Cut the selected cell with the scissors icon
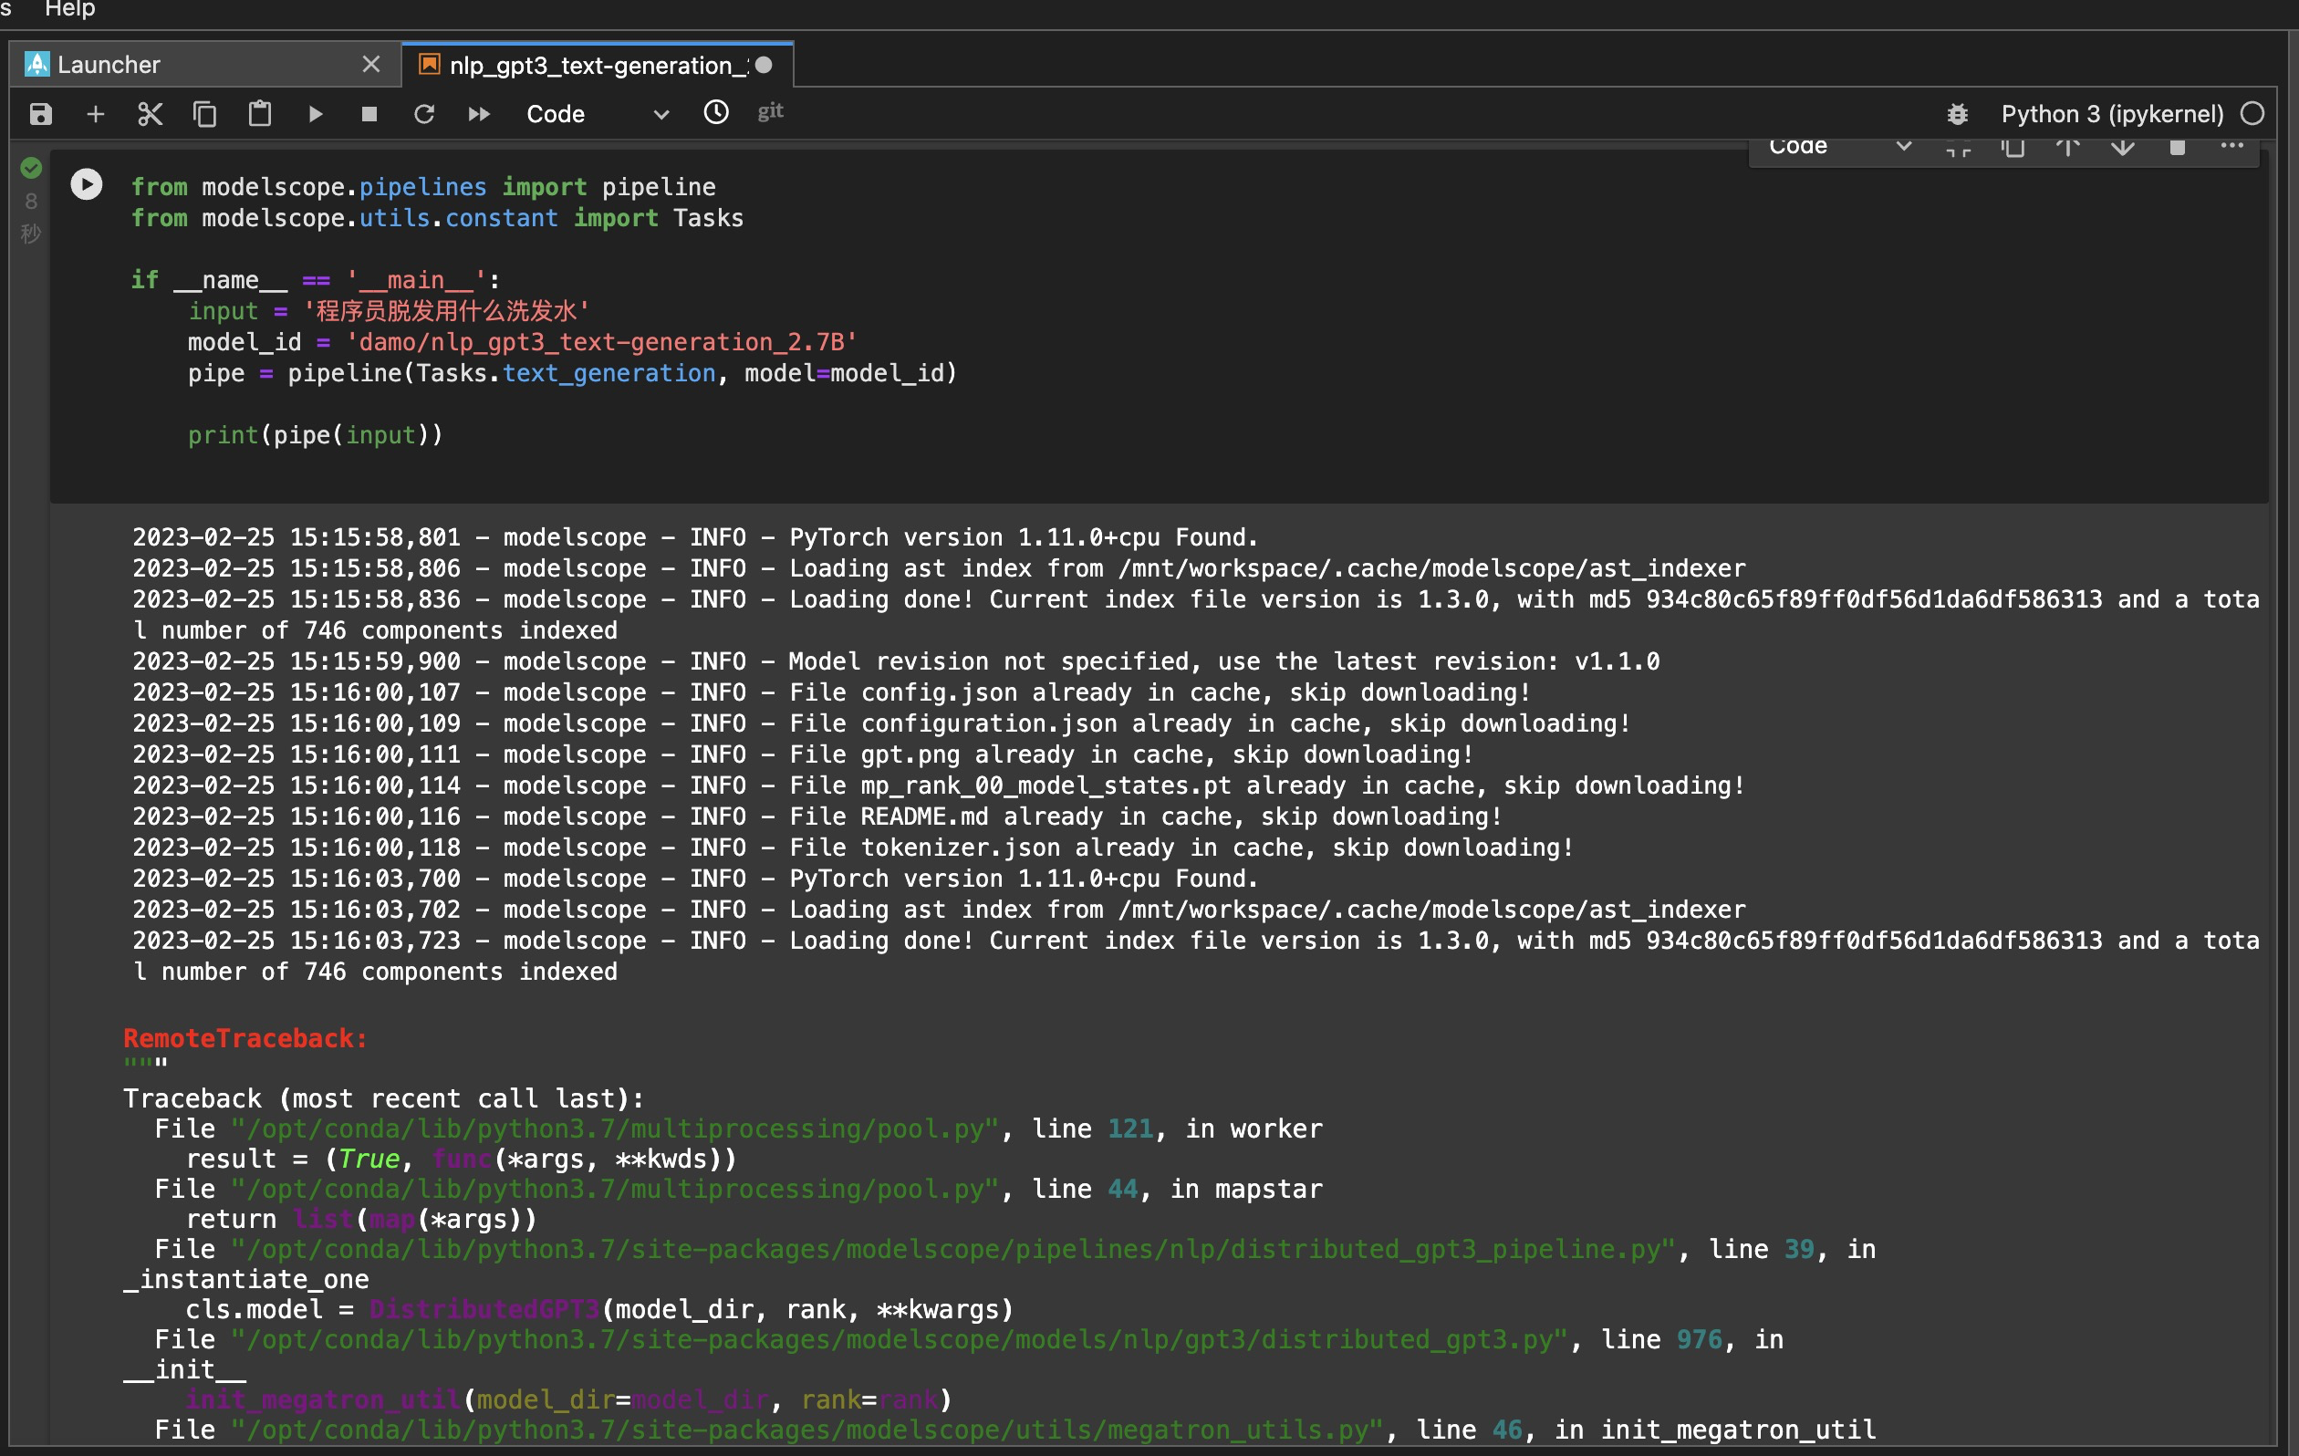Image resolution: width=2299 pixels, height=1456 pixels. [x=150, y=115]
